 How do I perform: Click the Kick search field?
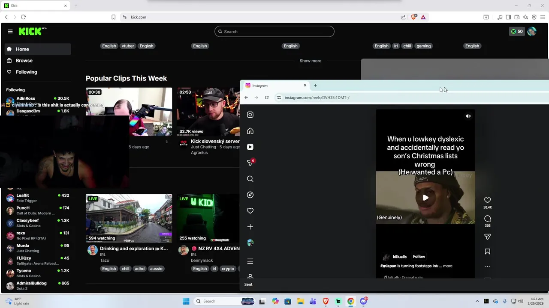click(x=274, y=31)
